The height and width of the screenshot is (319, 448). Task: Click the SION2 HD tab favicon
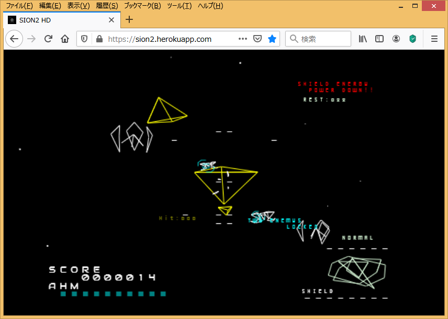point(12,20)
